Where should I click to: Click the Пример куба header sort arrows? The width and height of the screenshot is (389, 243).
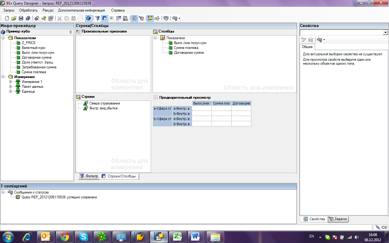coord(71,32)
